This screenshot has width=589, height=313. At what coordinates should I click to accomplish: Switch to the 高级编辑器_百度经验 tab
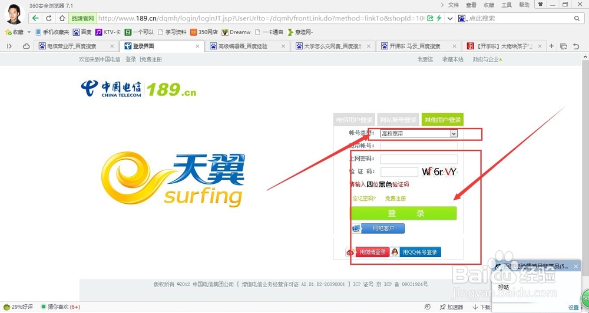[x=247, y=46]
